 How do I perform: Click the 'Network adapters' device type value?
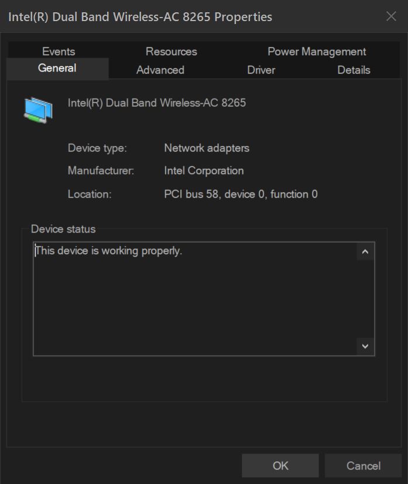tap(207, 148)
